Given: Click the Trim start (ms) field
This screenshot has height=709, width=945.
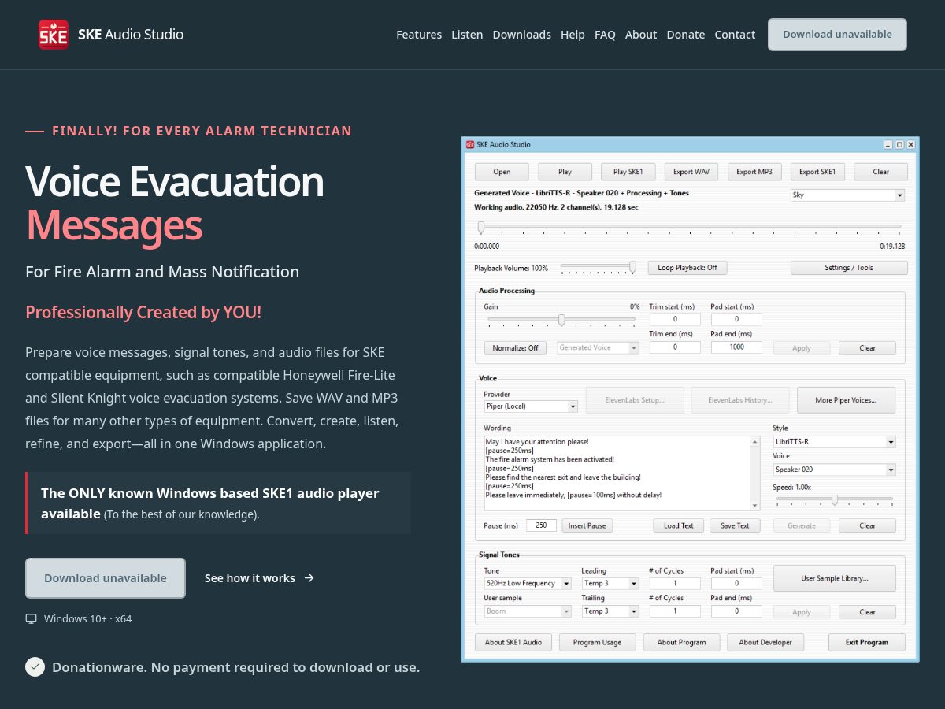Looking at the screenshot, I should pos(675,319).
